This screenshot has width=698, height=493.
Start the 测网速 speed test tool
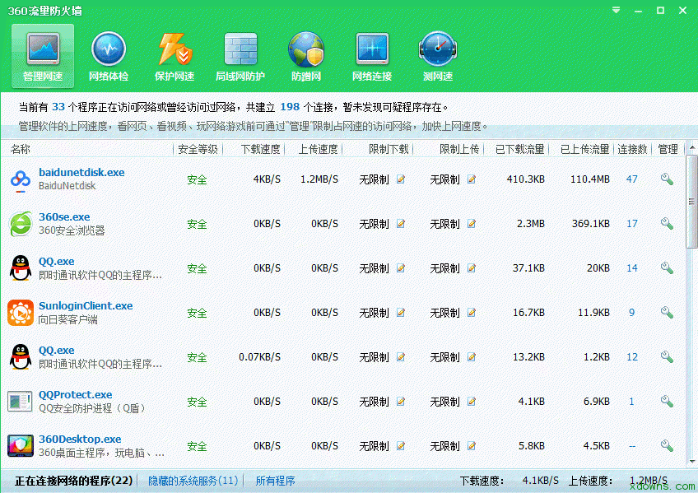(438, 56)
